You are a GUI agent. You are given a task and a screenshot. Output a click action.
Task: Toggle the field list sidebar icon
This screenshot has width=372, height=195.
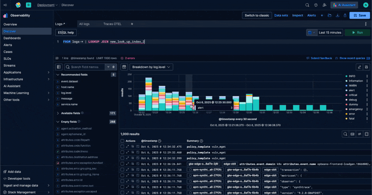(x=59, y=67)
